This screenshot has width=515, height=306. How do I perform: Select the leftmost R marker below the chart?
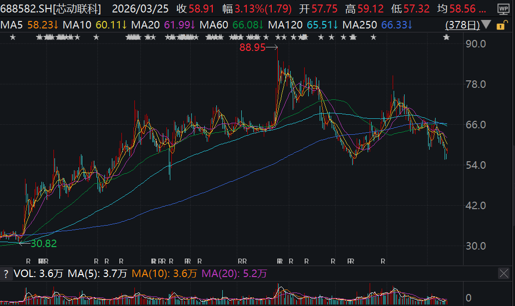28,261
